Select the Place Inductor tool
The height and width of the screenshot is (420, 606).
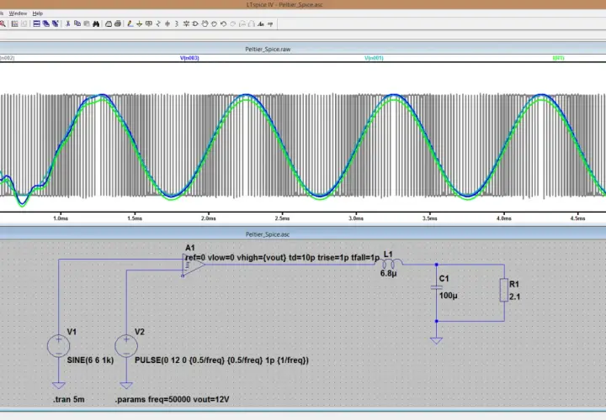pos(177,24)
